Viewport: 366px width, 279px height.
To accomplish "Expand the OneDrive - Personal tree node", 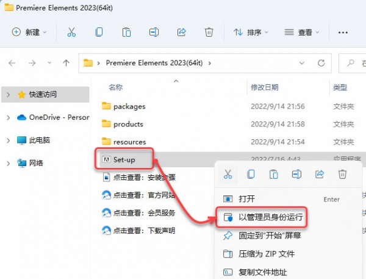I will 9,118.
